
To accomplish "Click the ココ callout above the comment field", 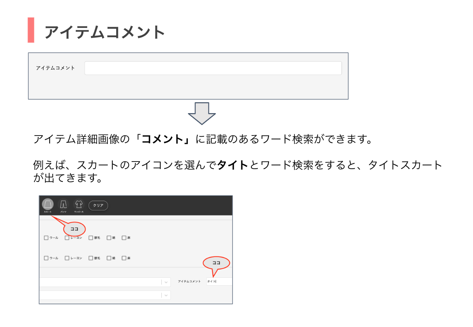I will (216, 263).
